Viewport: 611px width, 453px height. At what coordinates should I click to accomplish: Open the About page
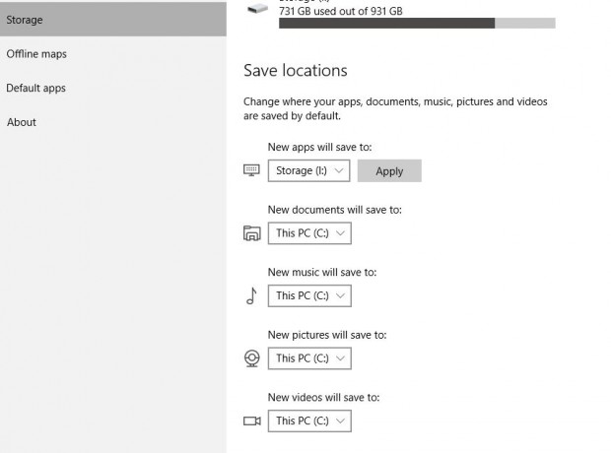pyautogui.click(x=22, y=122)
